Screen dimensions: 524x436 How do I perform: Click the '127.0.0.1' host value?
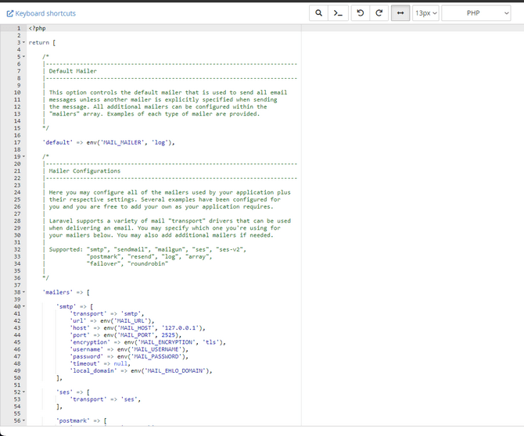click(181, 328)
